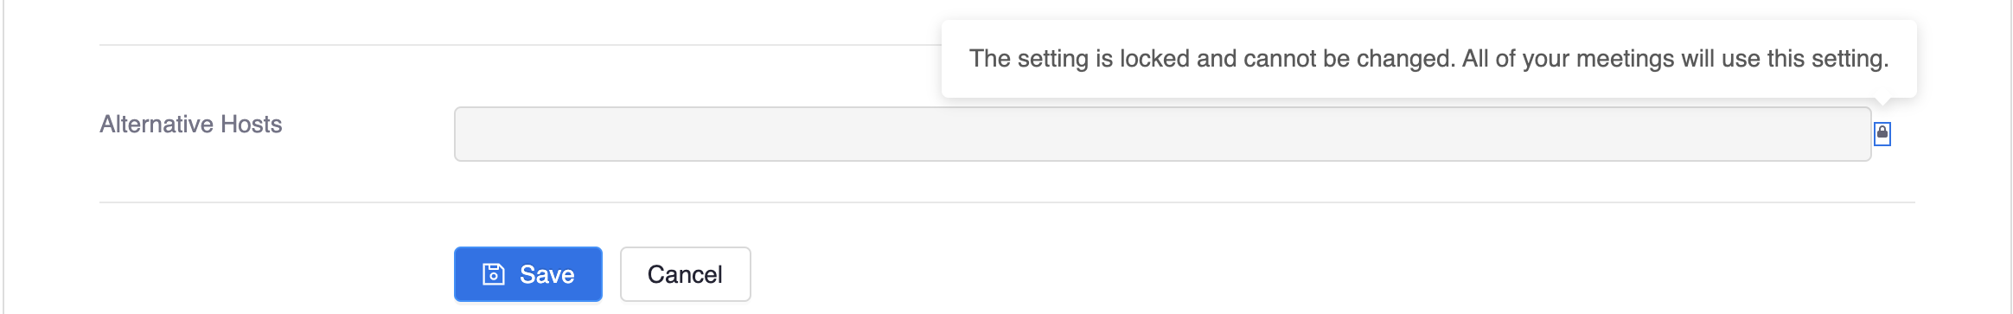Cancel editing the meeting settings

click(685, 274)
